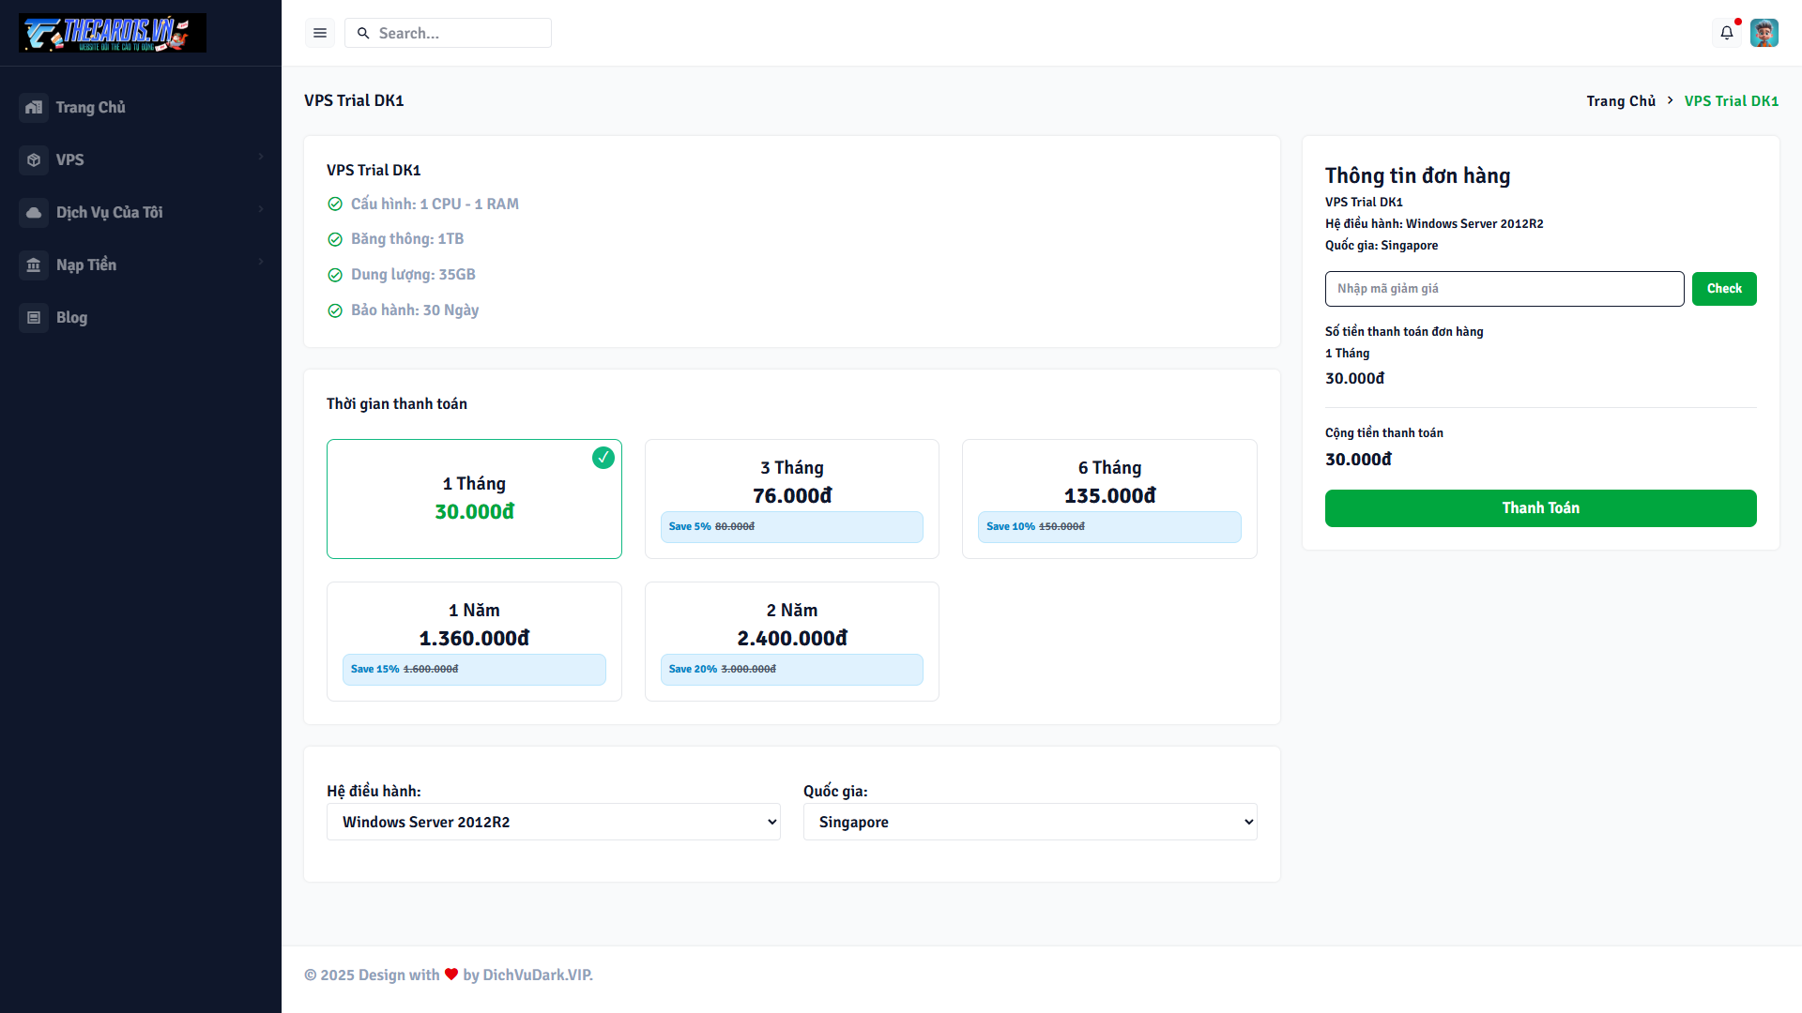The width and height of the screenshot is (1802, 1013).
Task: Open the Hệ điều hành dropdown
Action: tap(553, 822)
